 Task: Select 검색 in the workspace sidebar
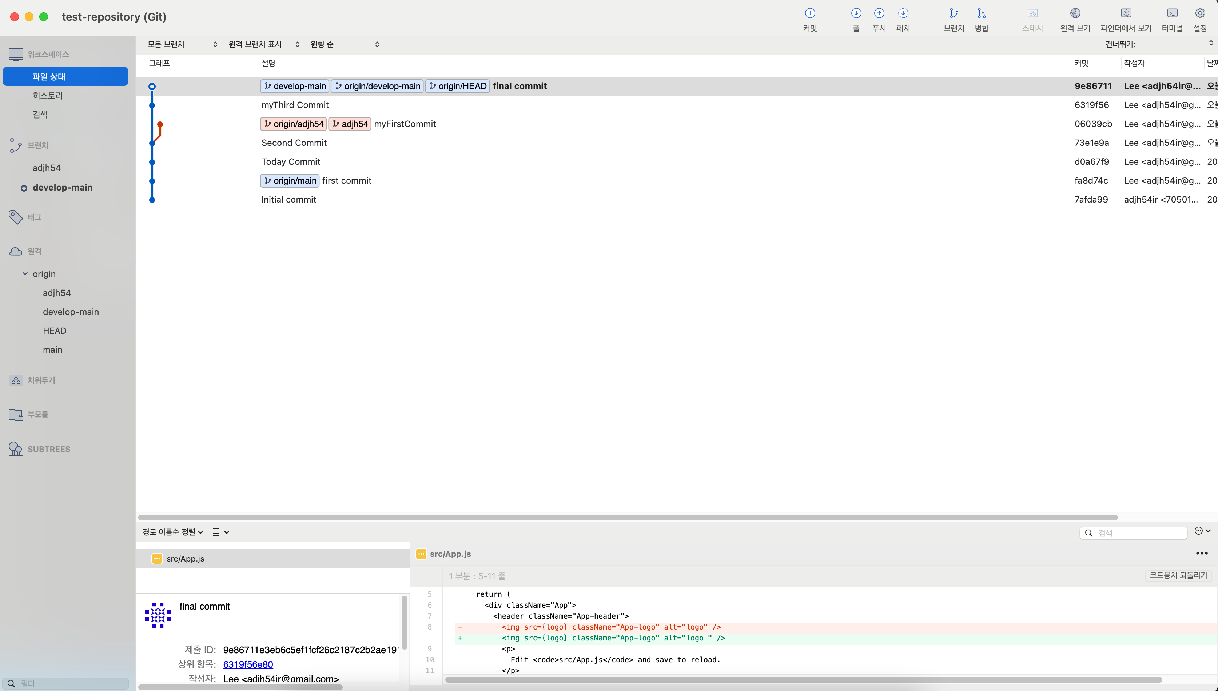click(40, 114)
